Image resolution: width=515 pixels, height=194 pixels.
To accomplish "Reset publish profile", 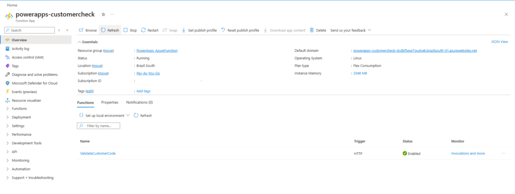I will [x=240, y=30].
